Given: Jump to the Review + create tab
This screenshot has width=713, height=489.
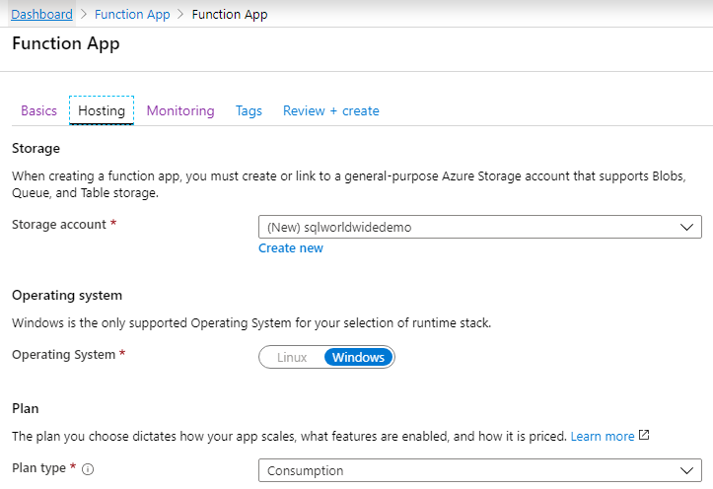Looking at the screenshot, I should click(330, 110).
